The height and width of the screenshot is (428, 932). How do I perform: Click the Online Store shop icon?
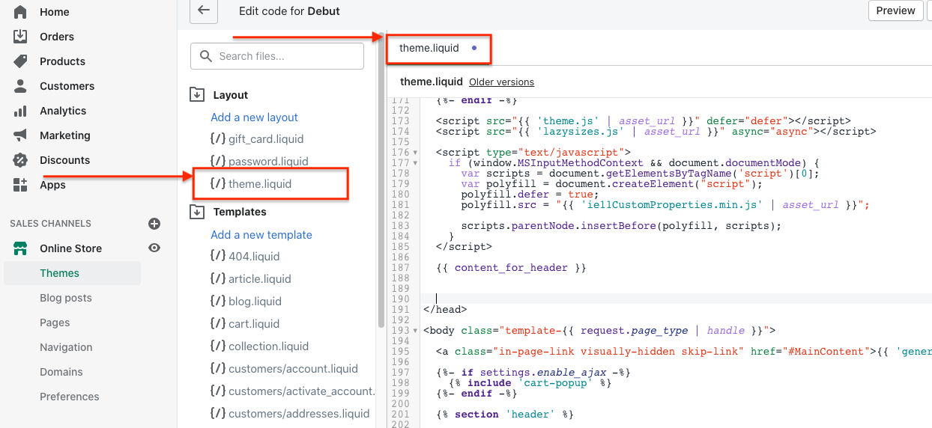[x=20, y=248]
